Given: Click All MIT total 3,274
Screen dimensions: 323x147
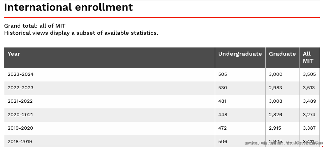Looking at the screenshot, I should coord(309,115).
